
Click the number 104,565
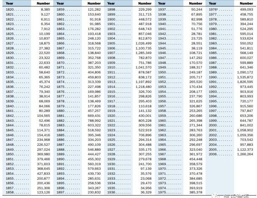pyautogui.click(x=43, y=116)
